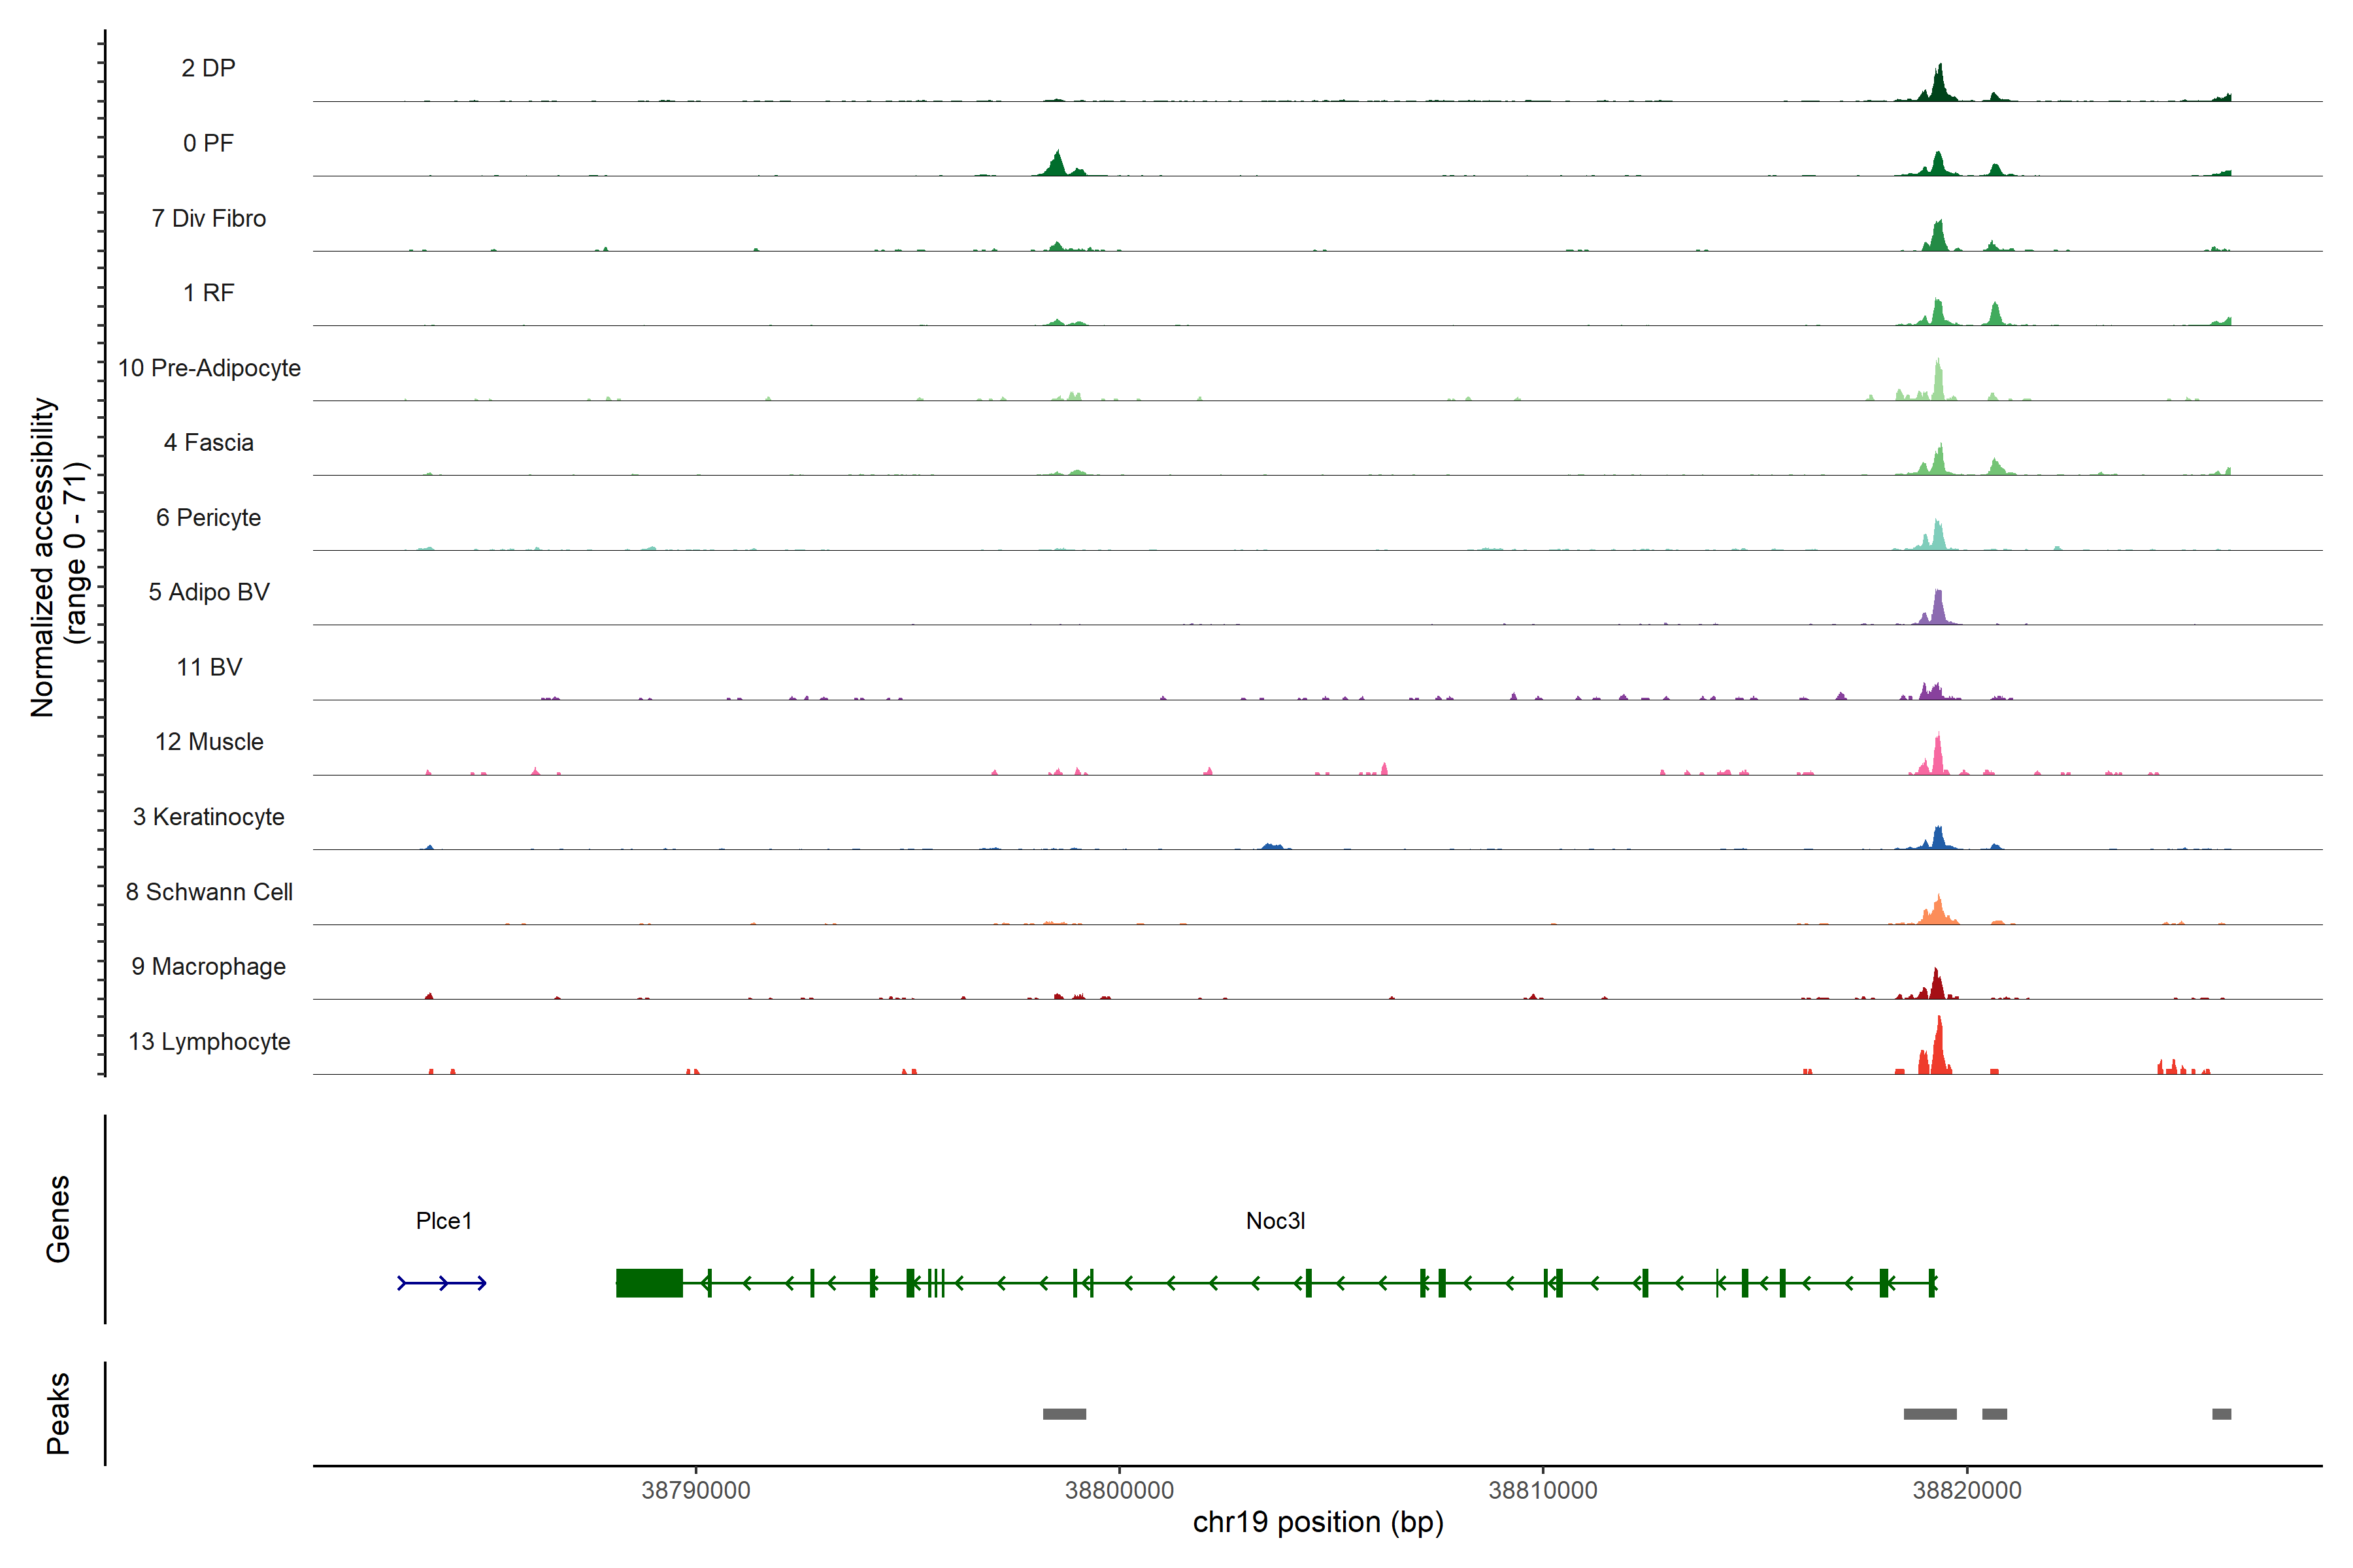Click the Peaks panel label
The width and height of the screenshot is (2353, 1568).
click(58, 1413)
